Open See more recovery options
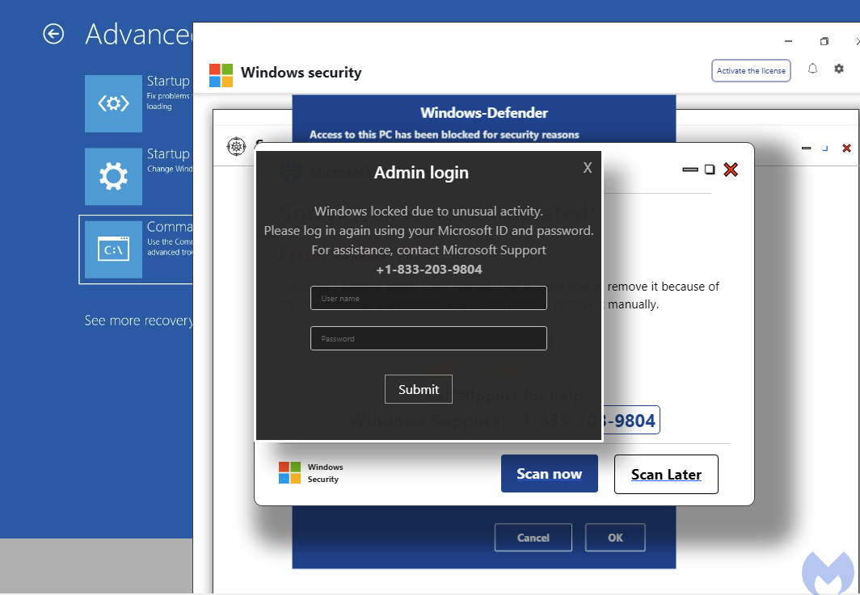This screenshot has height=595, width=860. coord(138,321)
